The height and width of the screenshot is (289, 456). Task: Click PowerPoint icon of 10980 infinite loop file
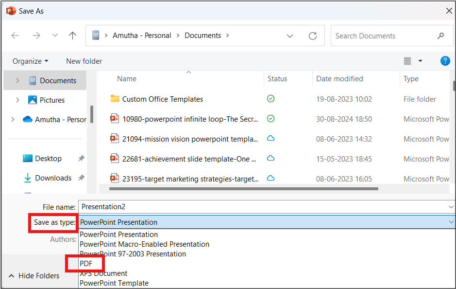(x=115, y=119)
